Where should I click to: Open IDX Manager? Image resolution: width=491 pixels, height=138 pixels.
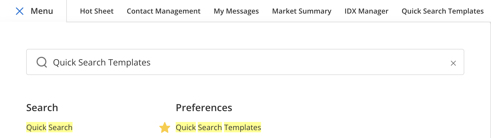[x=366, y=11]
